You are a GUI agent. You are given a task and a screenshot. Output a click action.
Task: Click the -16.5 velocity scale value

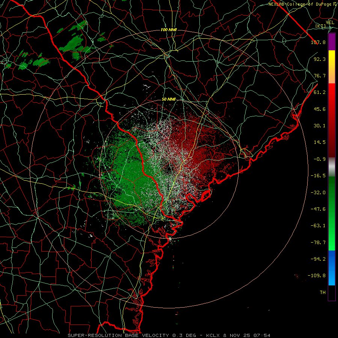point(318,176)
